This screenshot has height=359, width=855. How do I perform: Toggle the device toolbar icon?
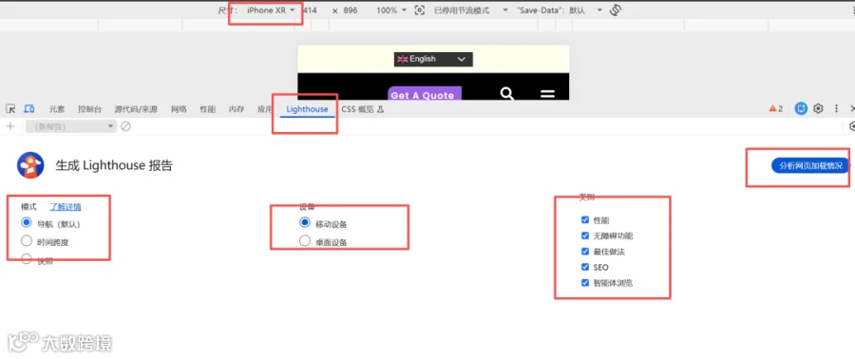[29, 109]
